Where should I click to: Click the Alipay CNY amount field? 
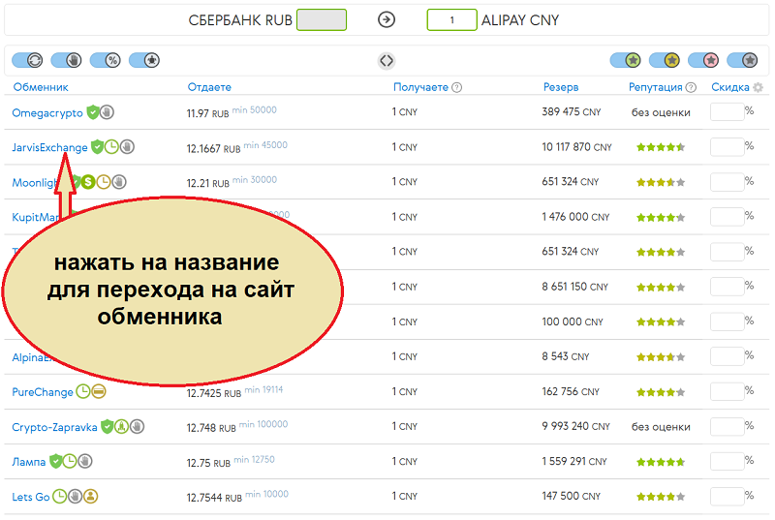(451, 19)
